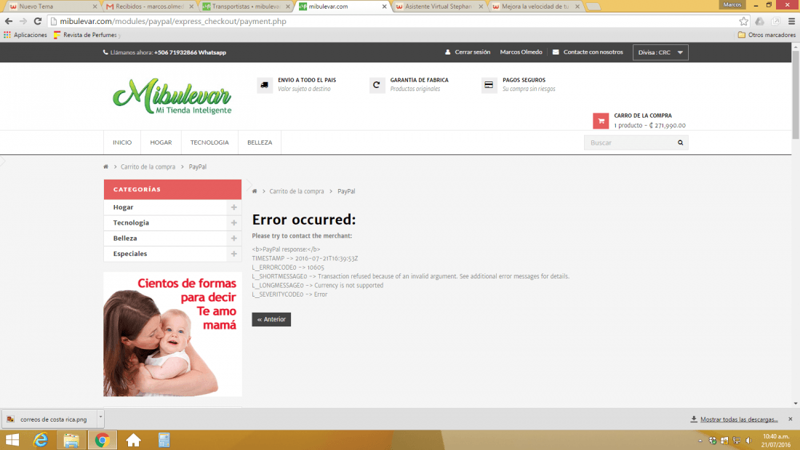Click the Marcos profile button
The width and height of the screenshot is (800, 450).
coord(732,4)
